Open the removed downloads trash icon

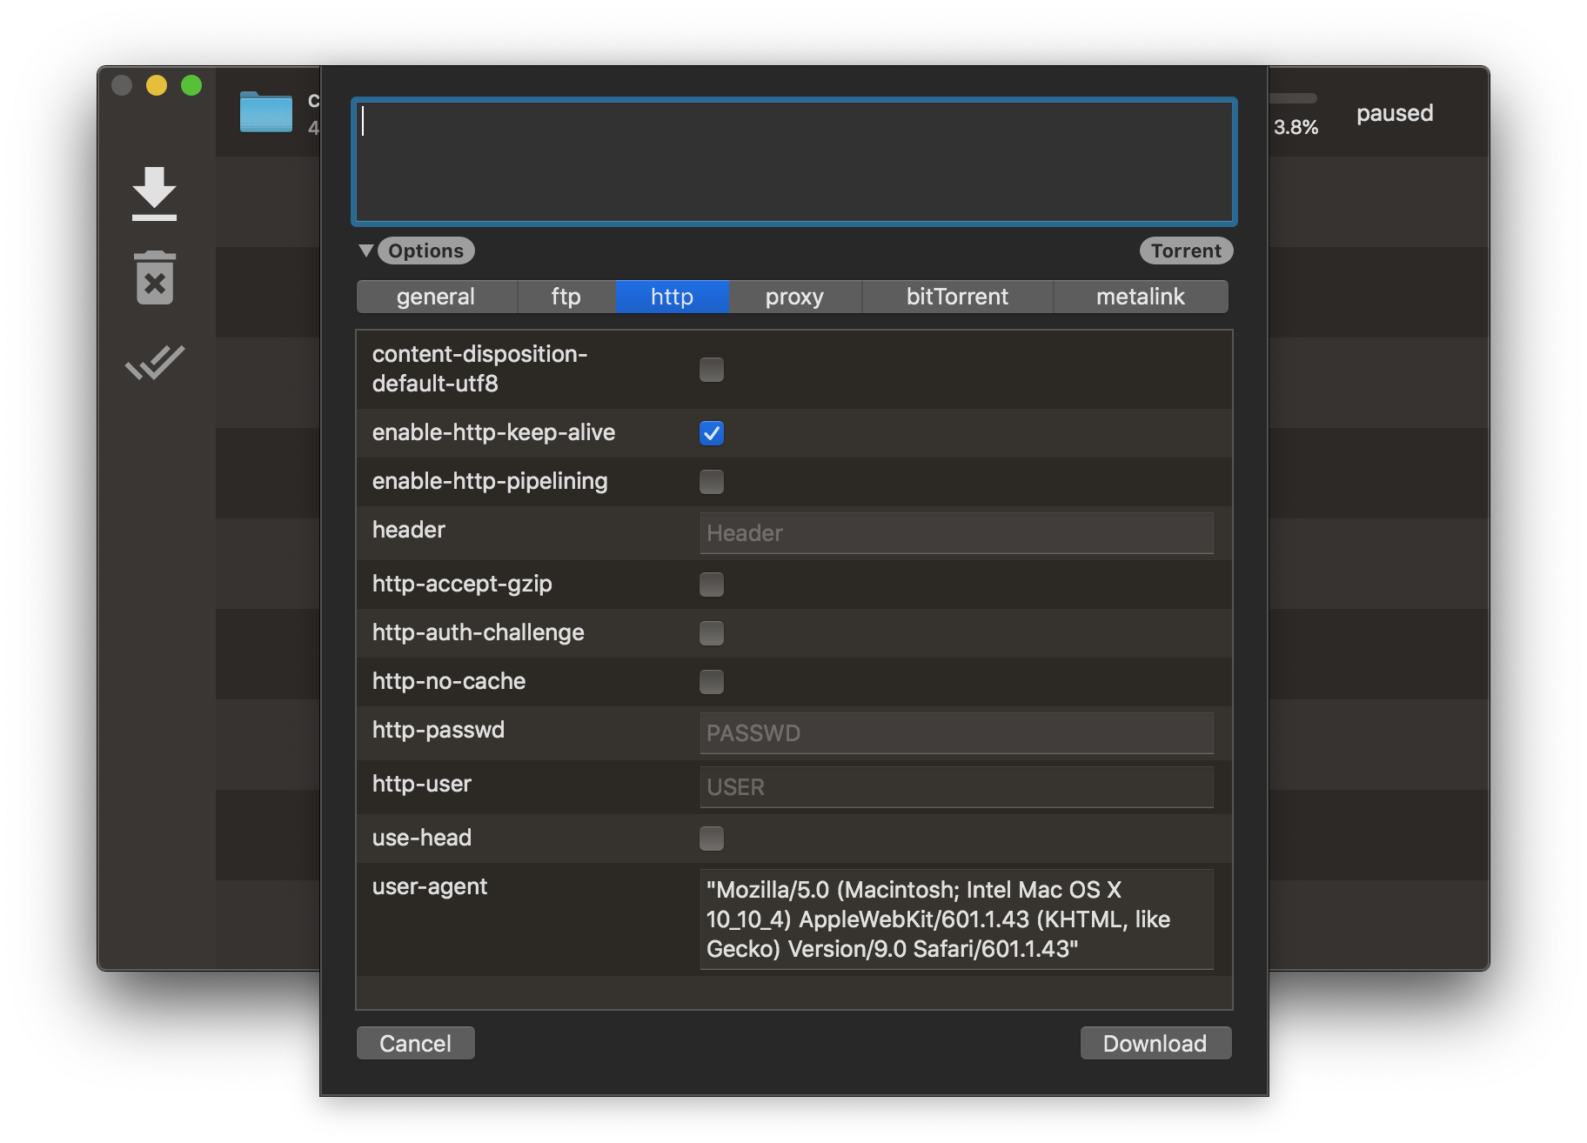tap(155, 277)
